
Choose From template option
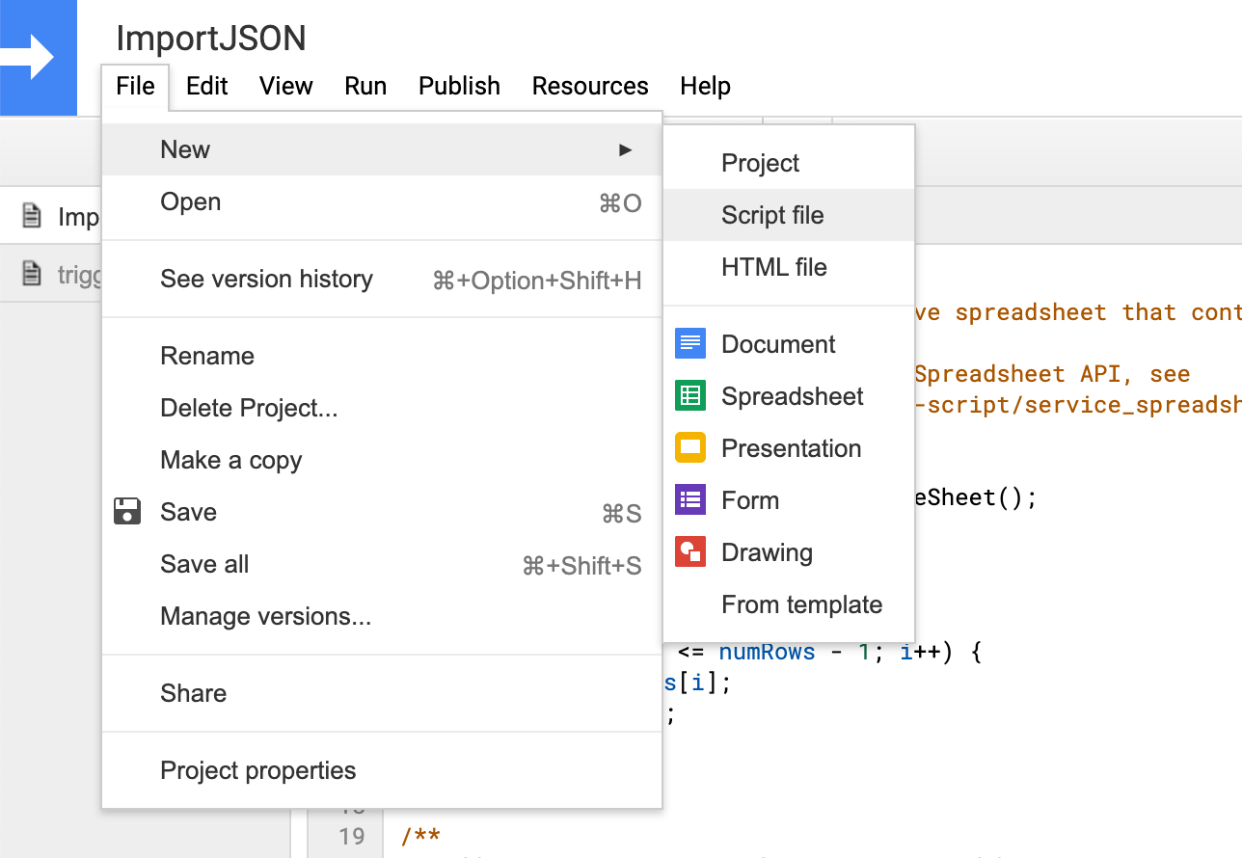801,604
